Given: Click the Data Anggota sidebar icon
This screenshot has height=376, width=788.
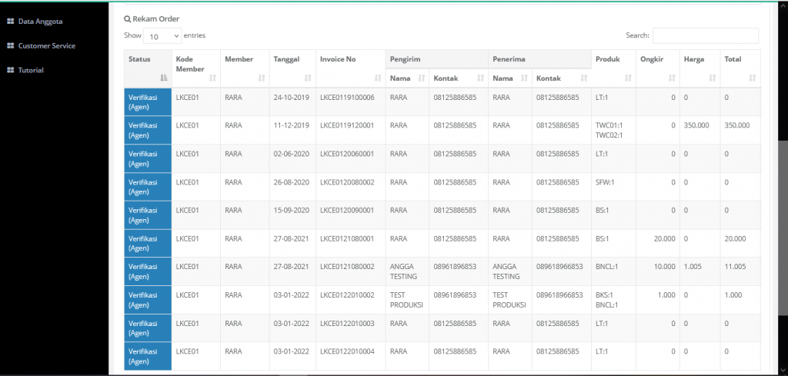Looking at the screenshot, I should click(x=11, y=22).
